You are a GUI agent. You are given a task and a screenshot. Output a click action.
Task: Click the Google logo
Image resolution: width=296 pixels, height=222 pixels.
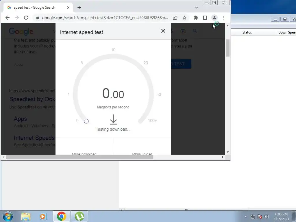[21, 32]
